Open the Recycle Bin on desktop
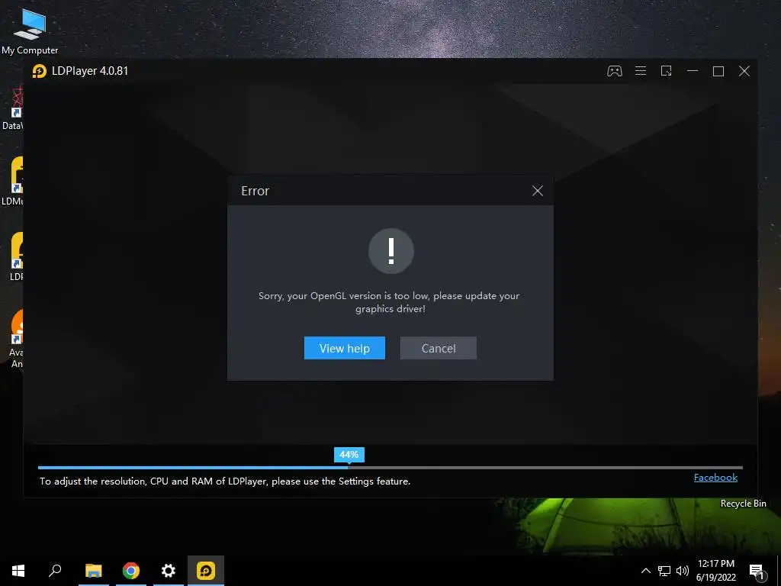This screenshot has height=586, width=781. point(743,504)
